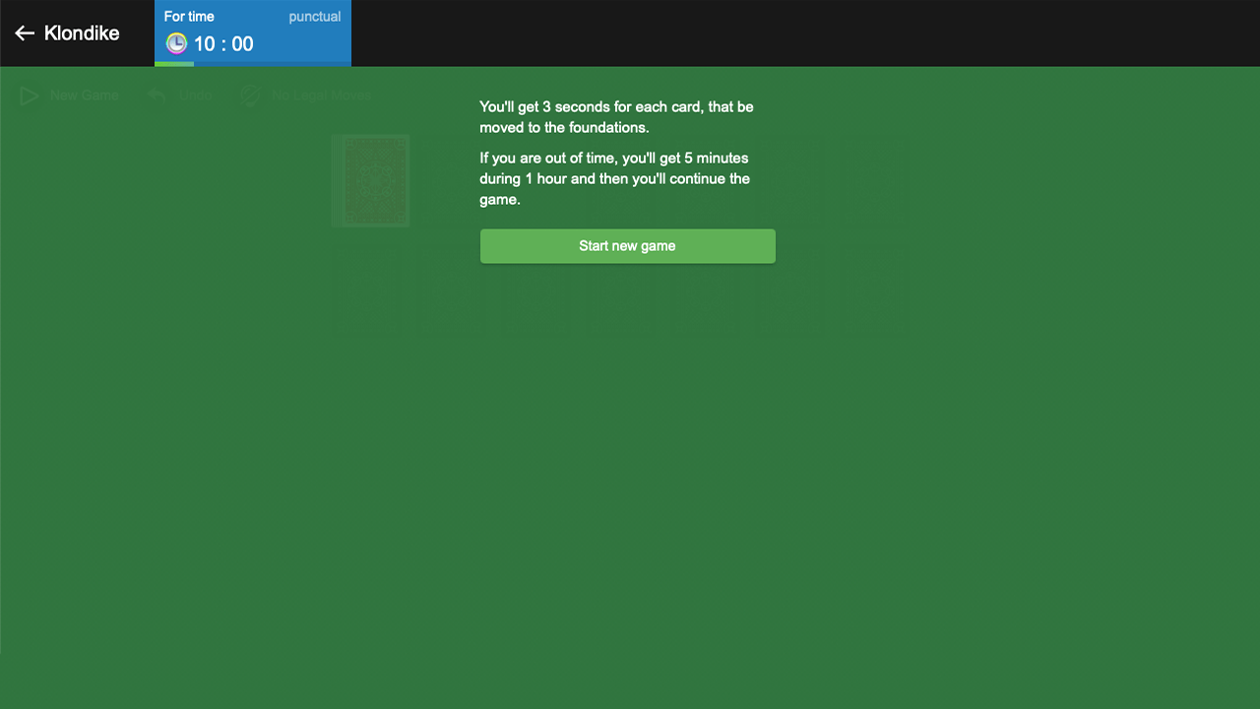Select the New Game toolbar entry

pos(83,96)
